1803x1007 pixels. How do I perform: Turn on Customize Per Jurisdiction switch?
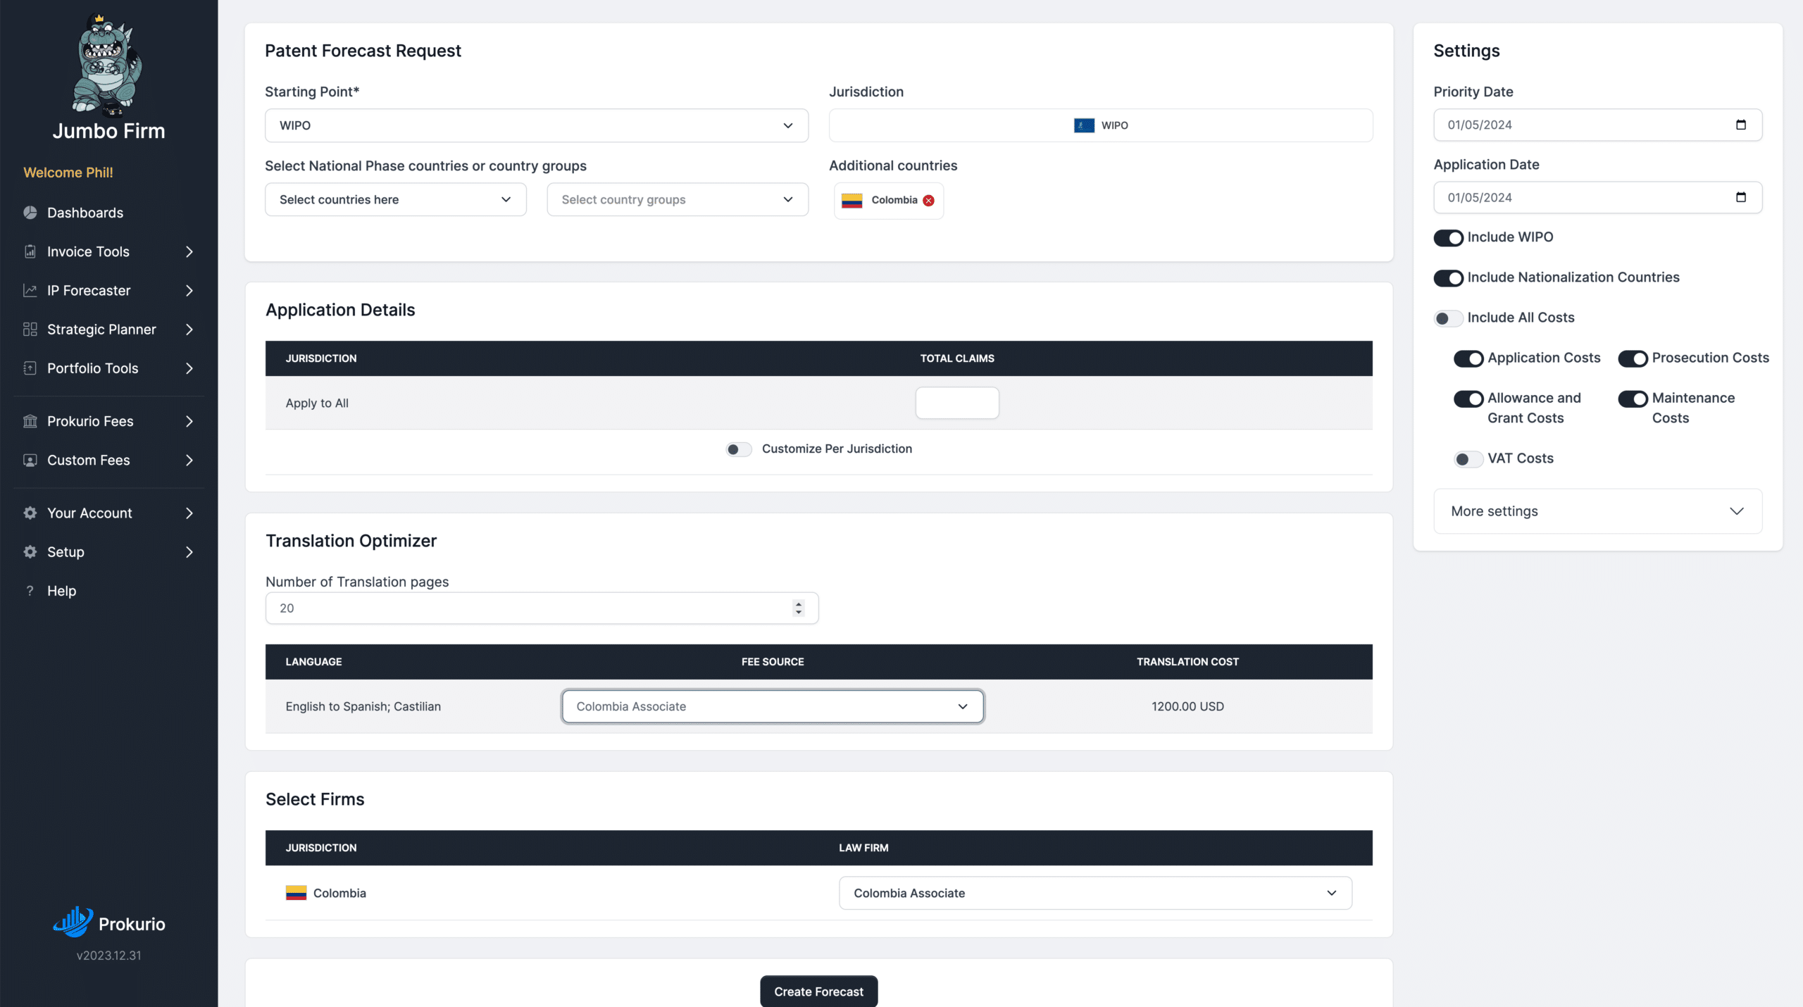(740, 449)
